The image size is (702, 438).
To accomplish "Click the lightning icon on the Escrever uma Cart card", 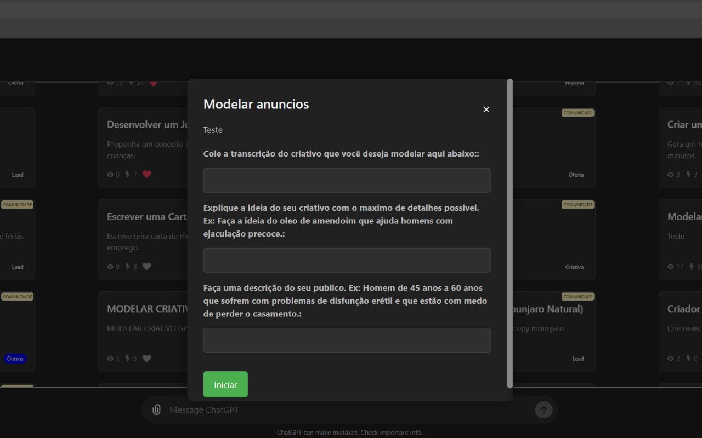I will (x=128, y=267).
